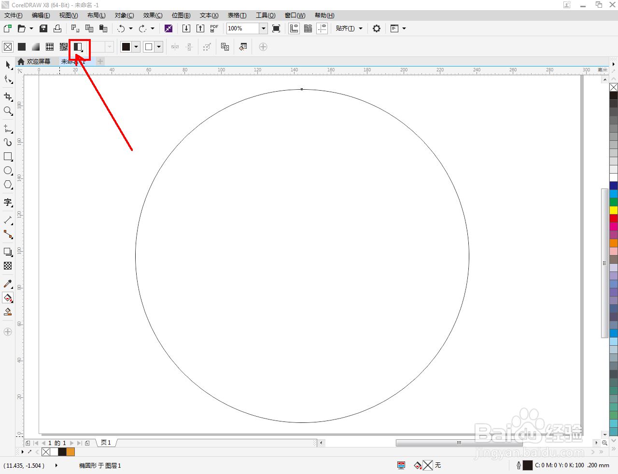Viewport: 618px width, 474px height.
Task: Click the 页1 page tab
Action: (106, 443)
